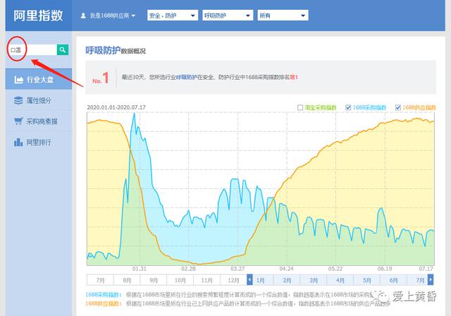Select 9月 on the timeline
The height and width of the screenshot is (316, 451).
click(x=154, y=280)
